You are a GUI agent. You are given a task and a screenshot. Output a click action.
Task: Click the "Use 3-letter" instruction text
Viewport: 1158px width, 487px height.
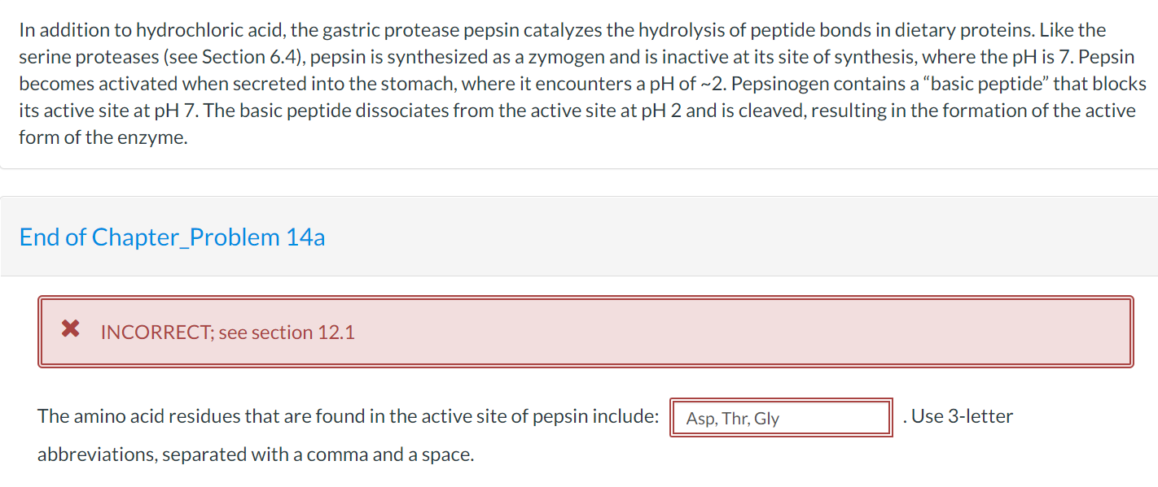tap(962, 416)
